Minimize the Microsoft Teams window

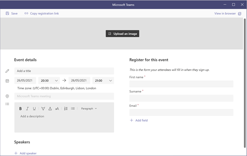[x=225, y=5]
